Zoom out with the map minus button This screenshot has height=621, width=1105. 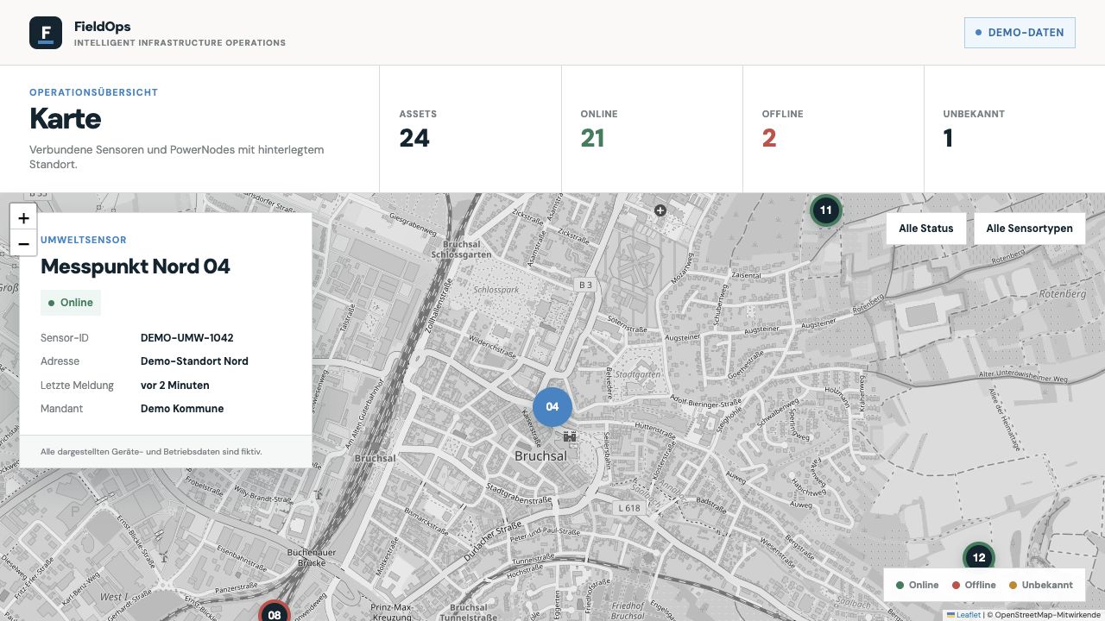(23, 243)
